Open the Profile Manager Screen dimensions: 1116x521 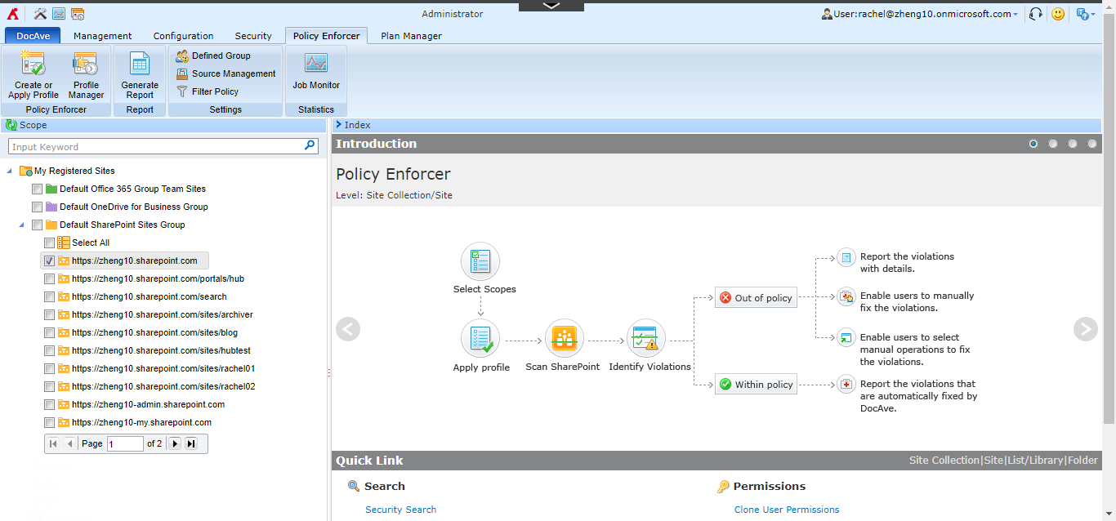click(x=86, y=75)
